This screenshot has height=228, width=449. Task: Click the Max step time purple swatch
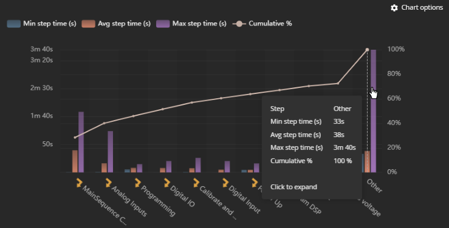point(163,24)
